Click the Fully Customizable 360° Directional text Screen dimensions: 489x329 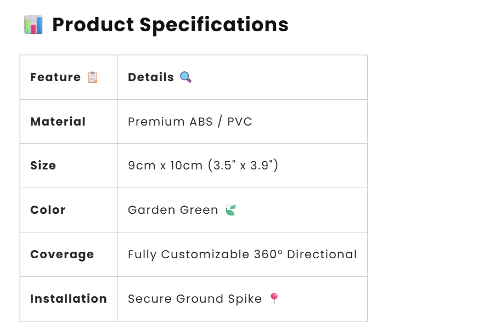tap(242, 254)
